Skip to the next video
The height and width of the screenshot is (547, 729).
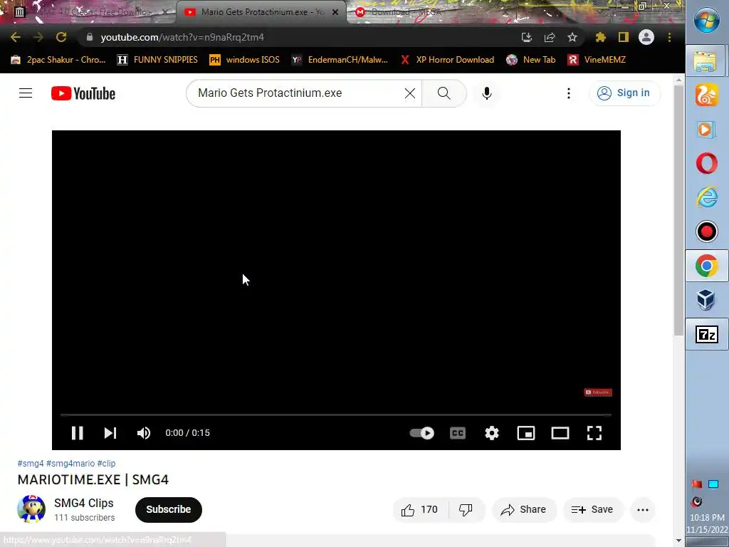tap(110, 433)
